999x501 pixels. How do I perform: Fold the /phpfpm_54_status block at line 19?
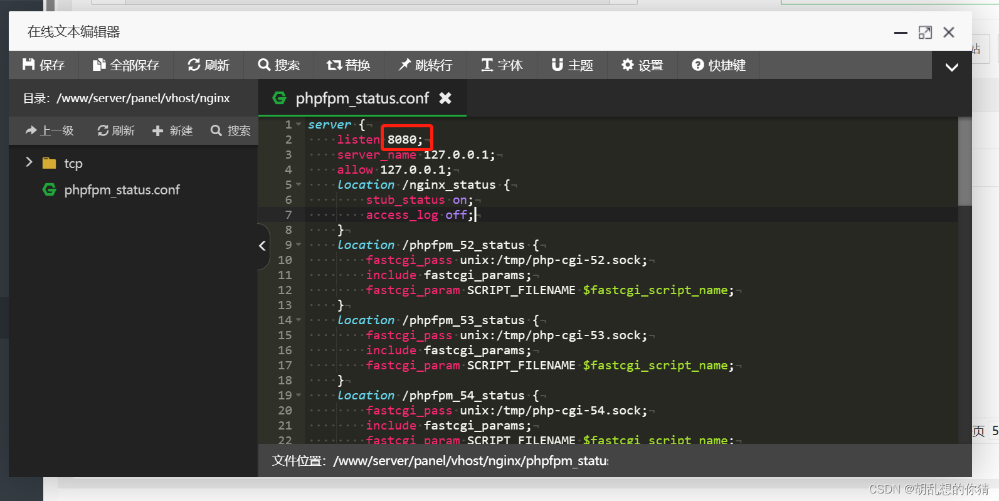[299, 396]
